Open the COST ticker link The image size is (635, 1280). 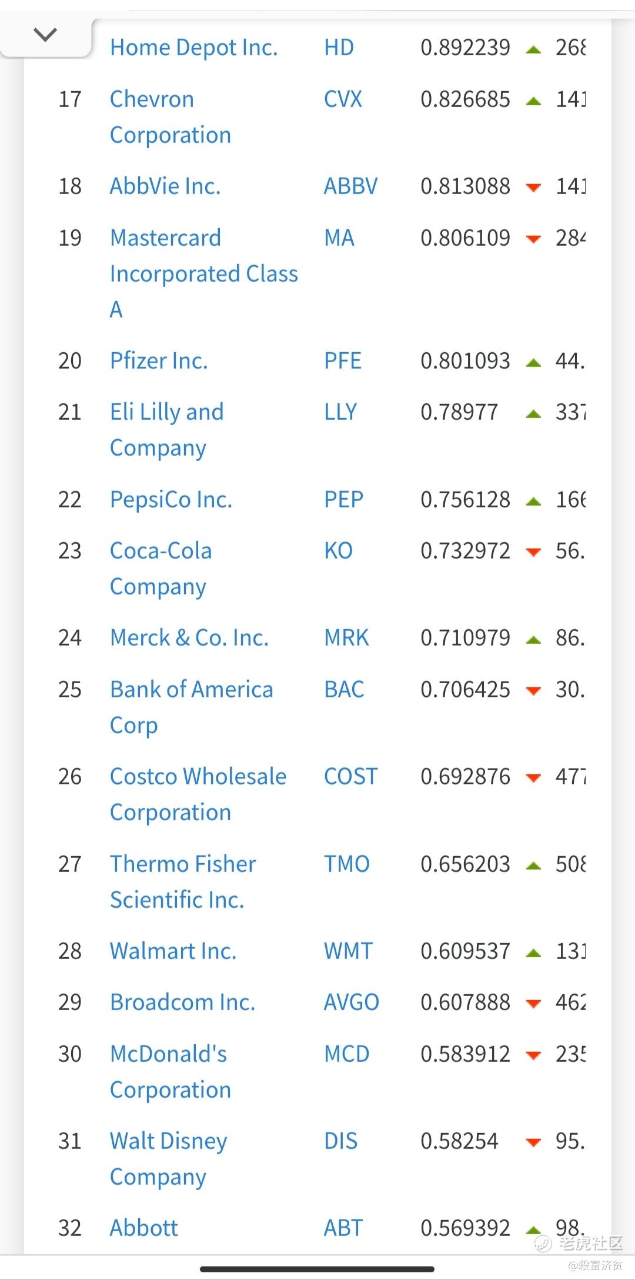pyautogui.click(x=350, y=777)
